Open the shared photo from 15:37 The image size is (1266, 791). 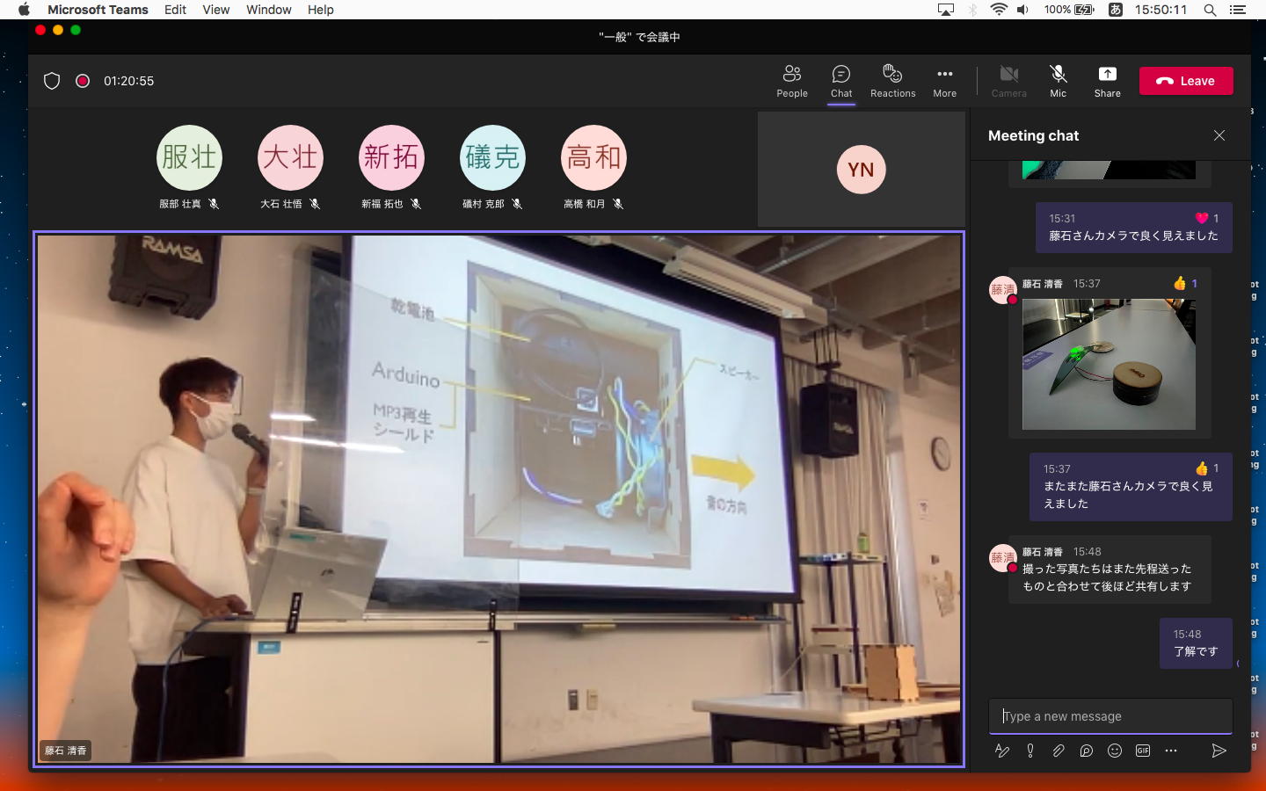pyautogui.click(x=1109, y=364)
